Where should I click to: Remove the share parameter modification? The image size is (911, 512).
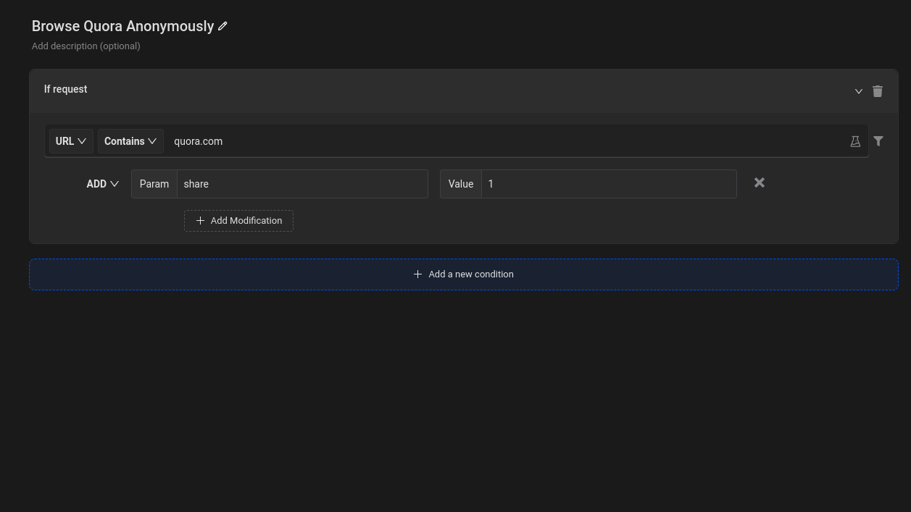[x=760, y=182]
